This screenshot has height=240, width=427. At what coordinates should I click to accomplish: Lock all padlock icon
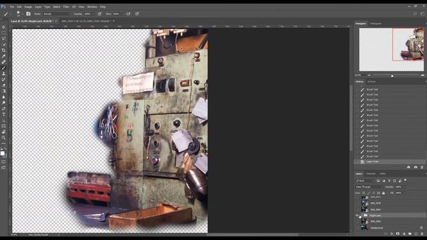pos(384,193)
